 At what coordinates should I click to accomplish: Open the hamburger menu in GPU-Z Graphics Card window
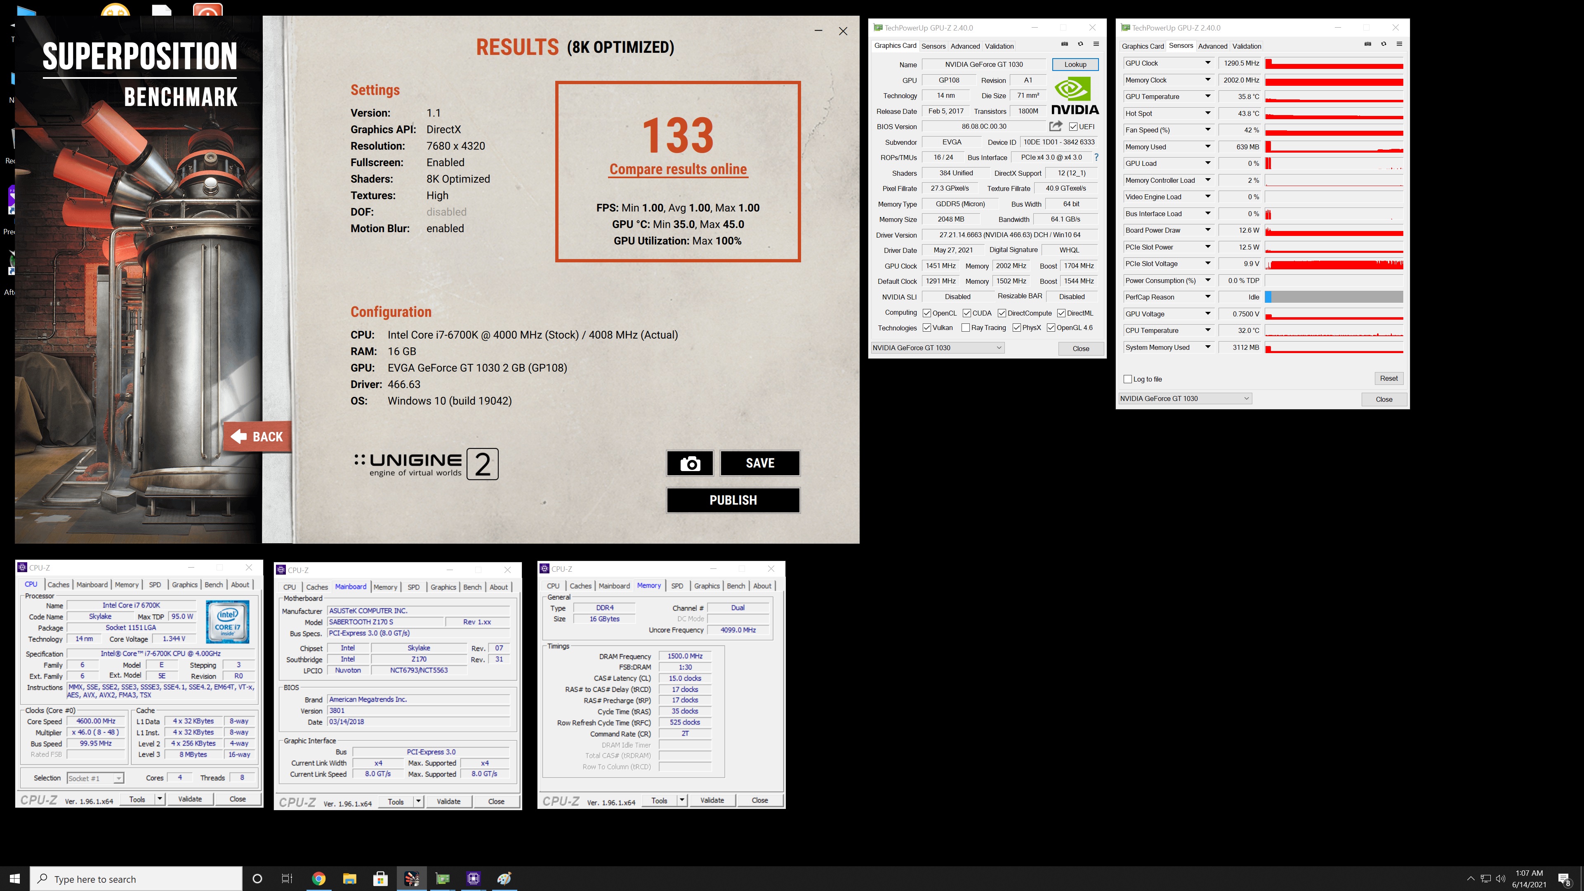coord(1096,44)
